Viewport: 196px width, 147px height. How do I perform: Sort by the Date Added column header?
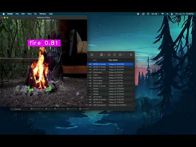(x=113, y=60)
